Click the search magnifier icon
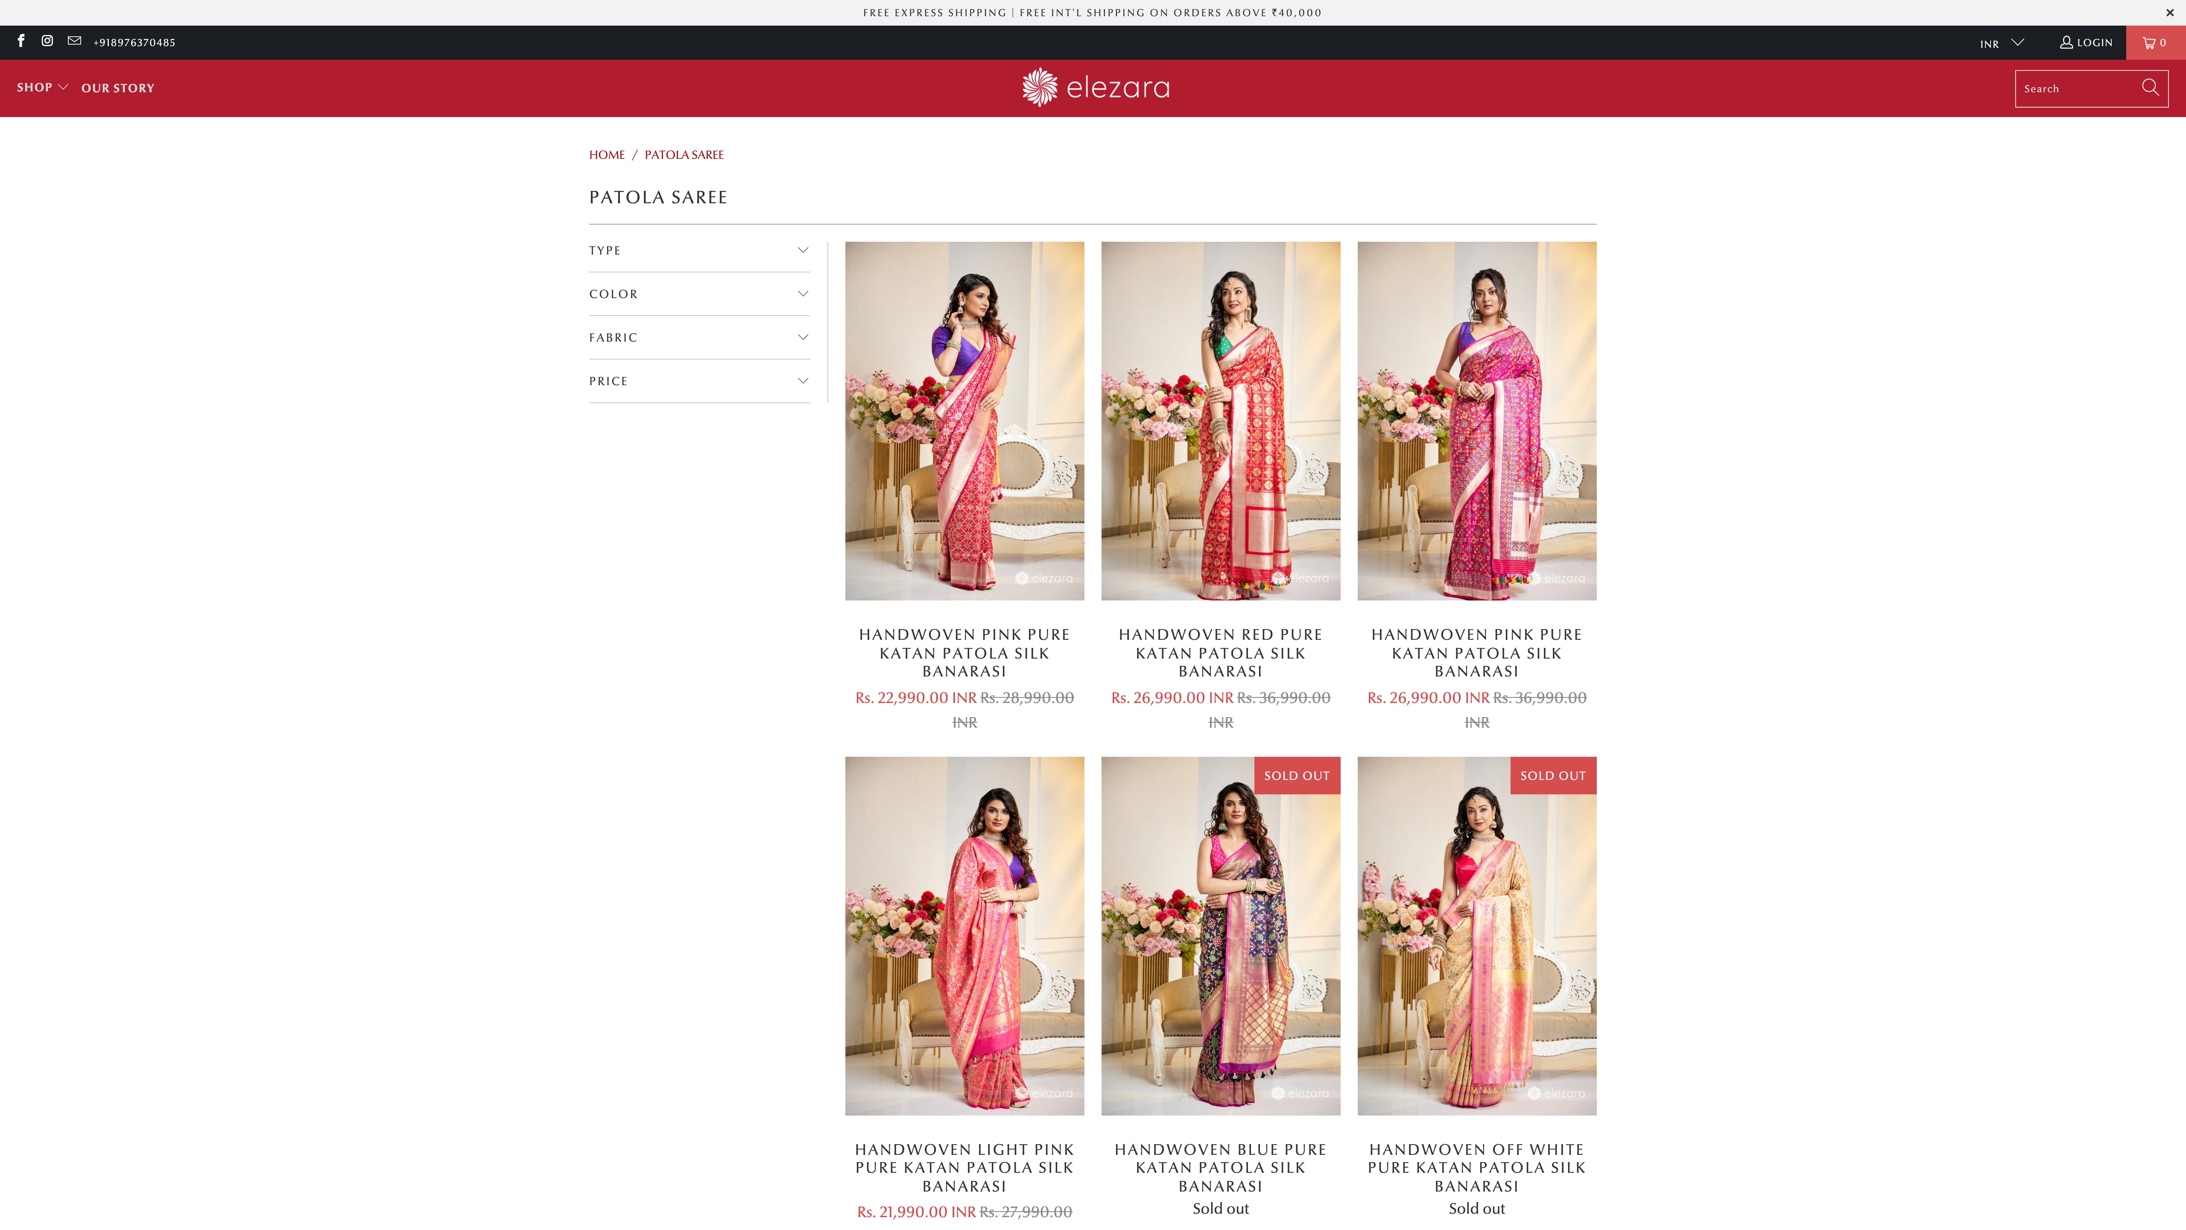This screenshot has height=1230, width=2186. (2150, 88)
